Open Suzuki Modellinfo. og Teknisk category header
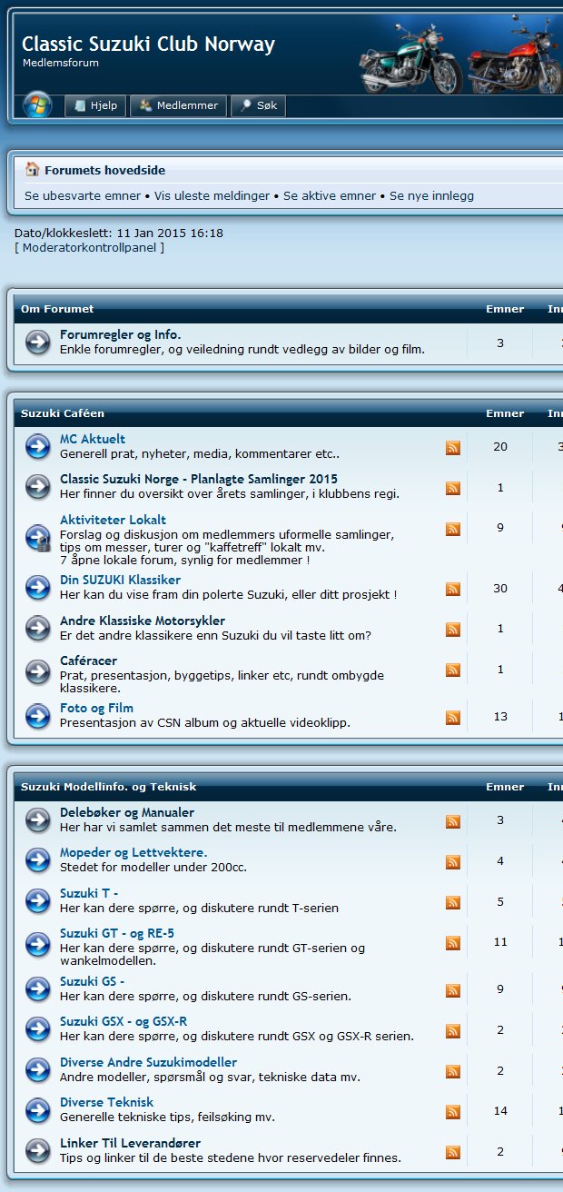Screen dimensions: 563x1192 coord(109,787)
